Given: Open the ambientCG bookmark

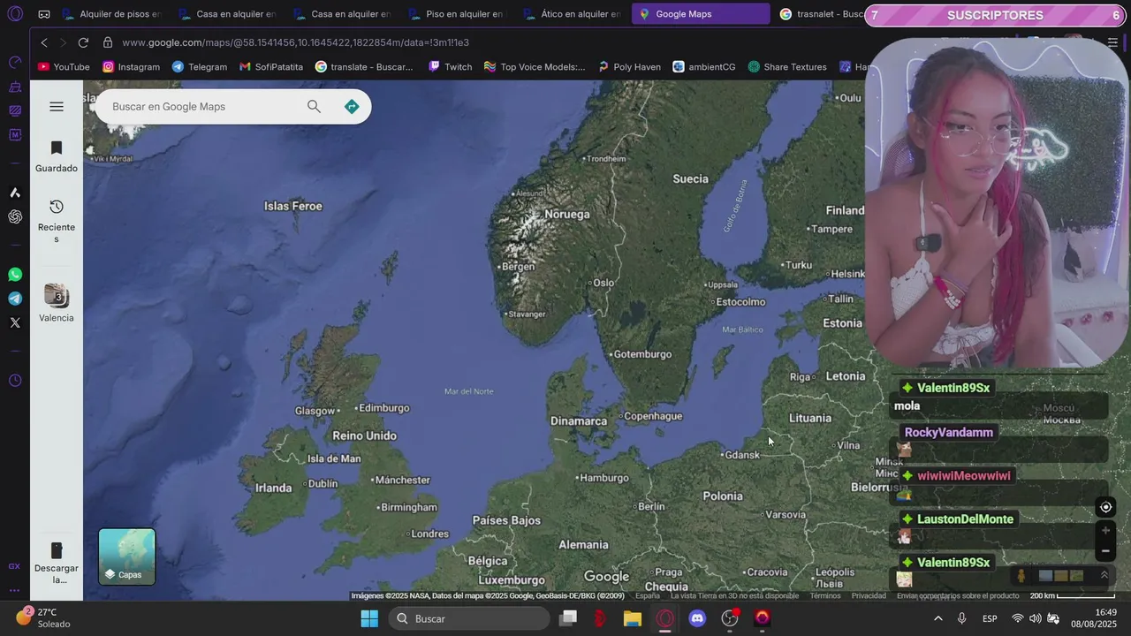Looking at the screenshot, I should tap(704, 67).
